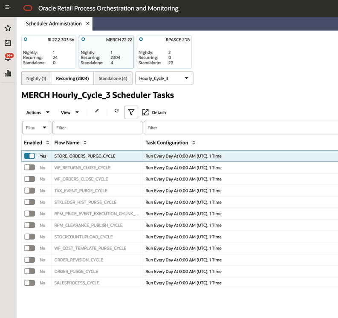Open the View dropdown menu
This screenshot has height=318, width=338.
pyautogui.click(x=70, y=112)
